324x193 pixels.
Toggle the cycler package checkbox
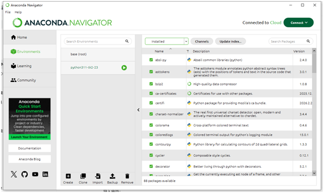pyautogui.click(x=151, y=155)
